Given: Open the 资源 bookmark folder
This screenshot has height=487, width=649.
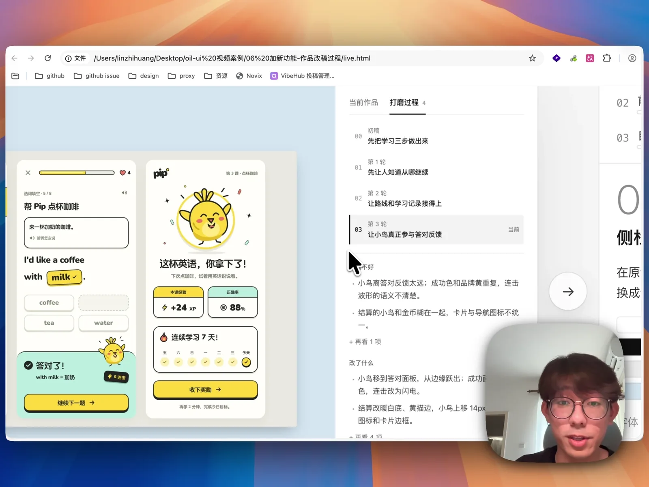Looking at the screenshot, I should (216, 76).
